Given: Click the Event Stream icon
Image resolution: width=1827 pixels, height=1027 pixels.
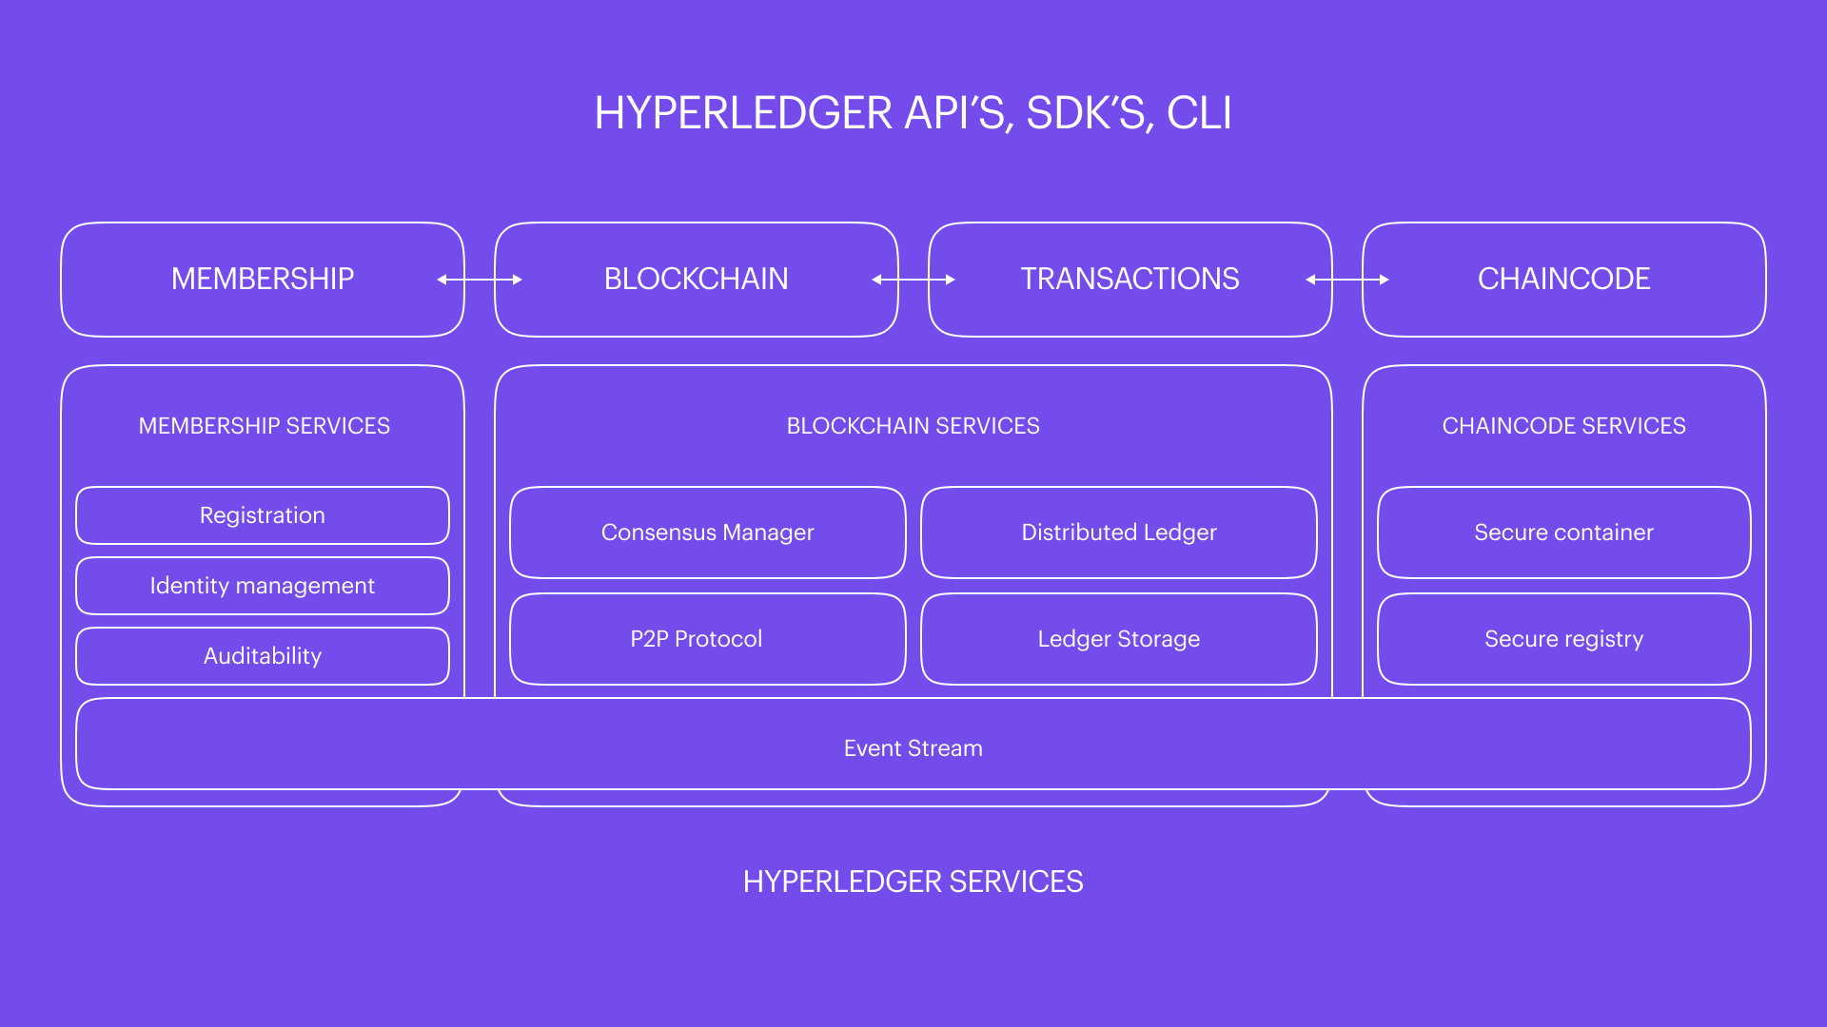Looking at the screenshot, I should coord(913,747).
